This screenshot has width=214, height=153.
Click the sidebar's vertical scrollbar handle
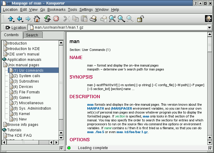coord(61,82)
